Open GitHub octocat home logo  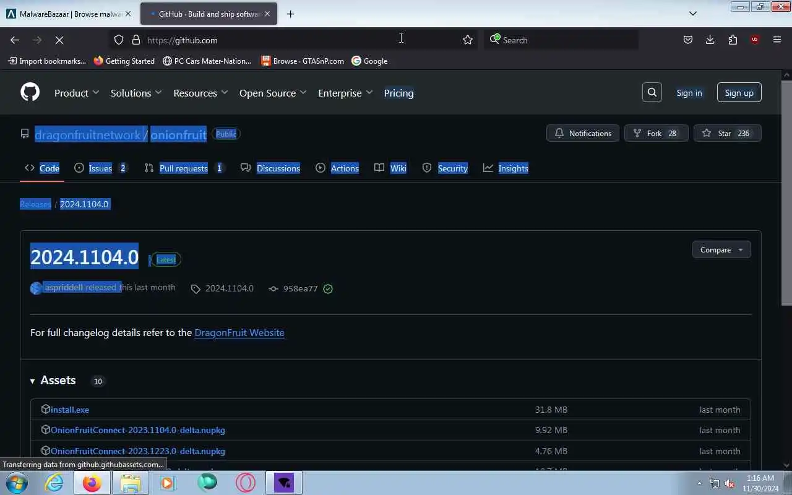point(30,93)
